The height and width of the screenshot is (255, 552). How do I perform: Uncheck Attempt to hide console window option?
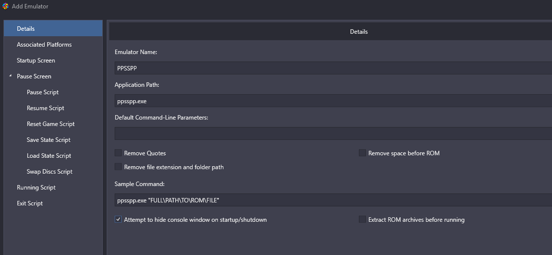coord(118,219)
